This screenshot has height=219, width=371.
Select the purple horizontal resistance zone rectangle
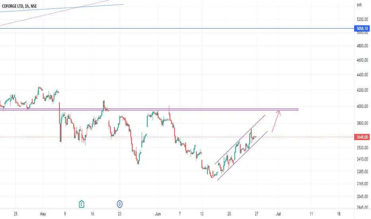149,109
